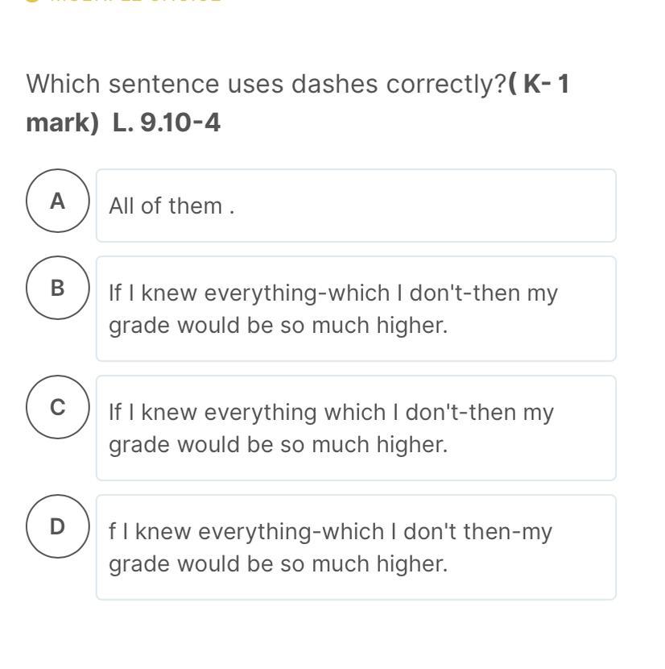Image resolution: width=665 pixels, height=669 pixels.
Task: Choose the circle labeled C
Action: (57, 407)
